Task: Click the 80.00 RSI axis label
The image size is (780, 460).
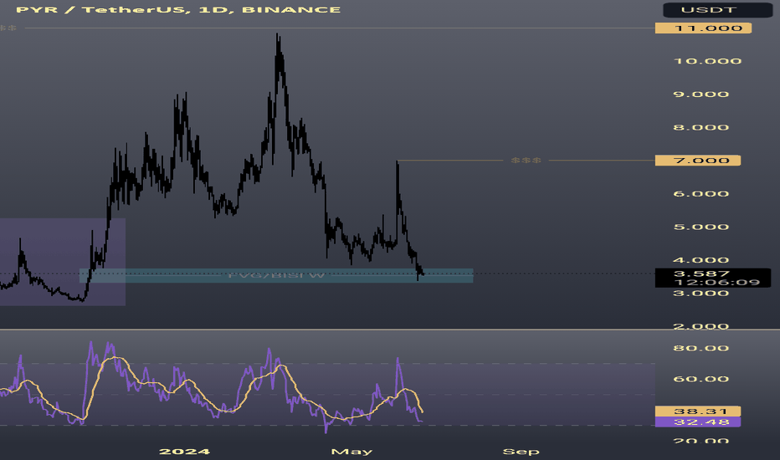Action: click(x=700, y=348)
